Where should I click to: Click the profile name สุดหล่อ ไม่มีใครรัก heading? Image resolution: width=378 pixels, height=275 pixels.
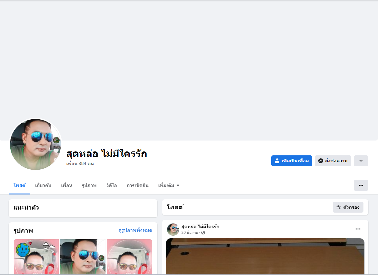[107, 154]
